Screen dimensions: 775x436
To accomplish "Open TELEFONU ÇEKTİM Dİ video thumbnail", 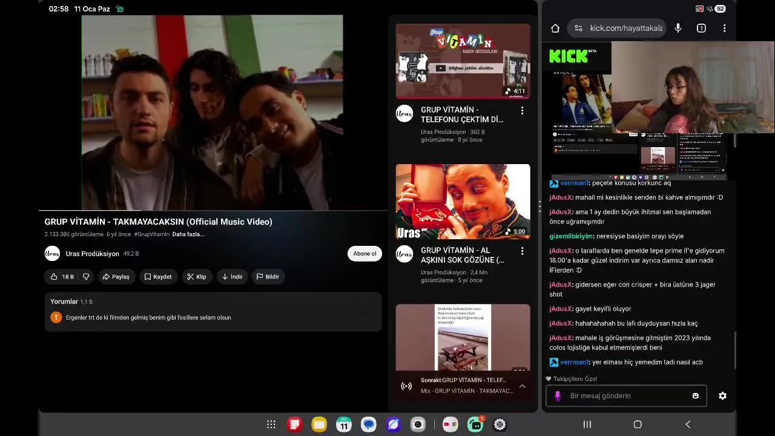I will tap(463, 61).
